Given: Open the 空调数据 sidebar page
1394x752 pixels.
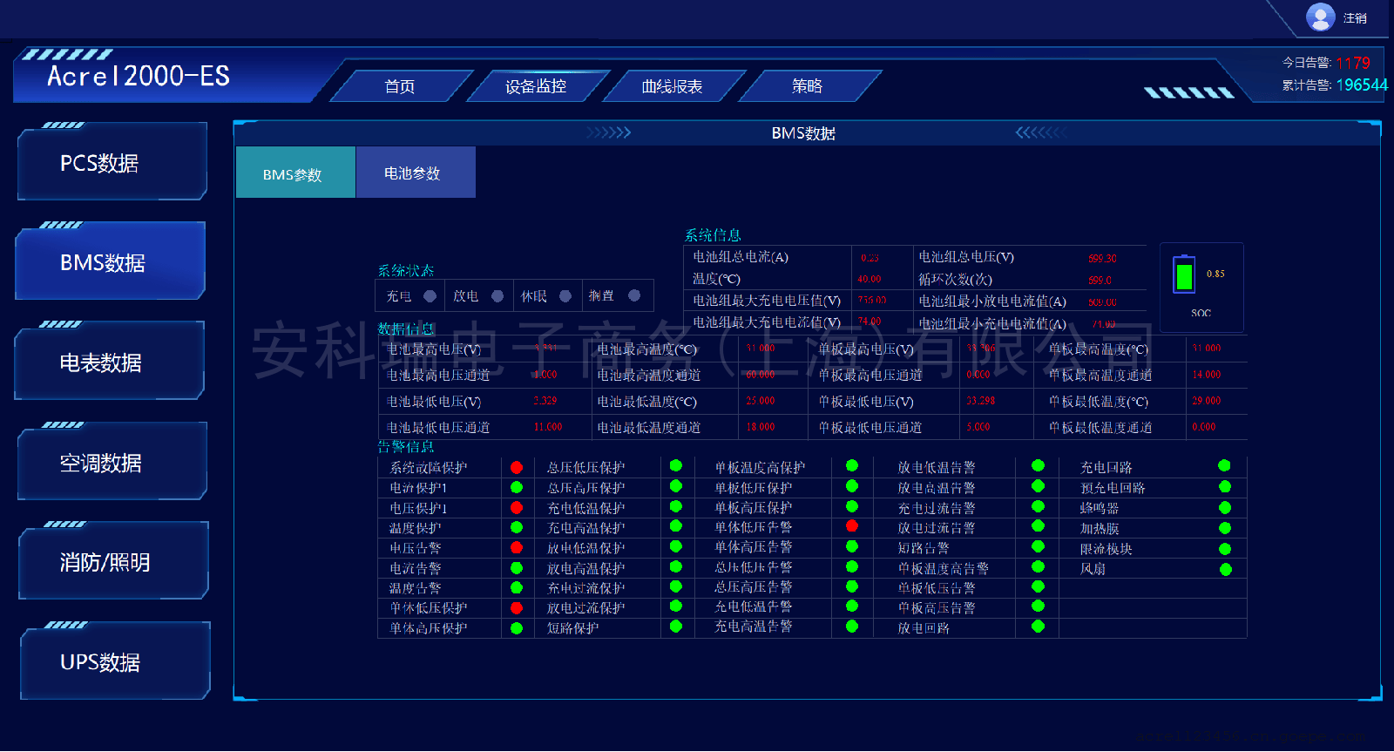Looking at the screenshot, I should (x=112, y=461).
